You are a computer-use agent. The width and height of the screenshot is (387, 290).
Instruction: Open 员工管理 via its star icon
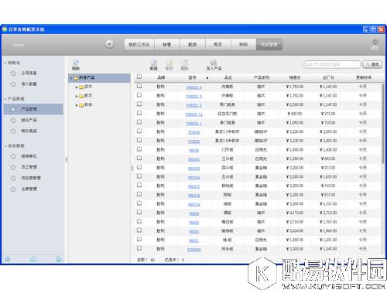point(13,167)
